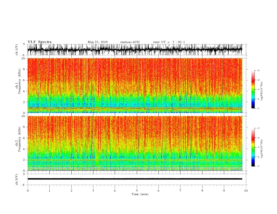Viewport: 277px width, 214px height.
Task: Click the "10" frequency tick of ch.1 spectrogram
Action: pyautogui.click(x=23, y=58)
